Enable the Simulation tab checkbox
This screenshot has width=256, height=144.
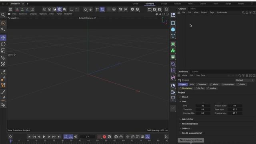point(180,88)
